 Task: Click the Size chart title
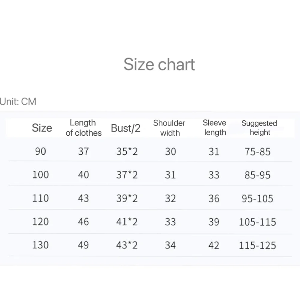pos(159,64)
